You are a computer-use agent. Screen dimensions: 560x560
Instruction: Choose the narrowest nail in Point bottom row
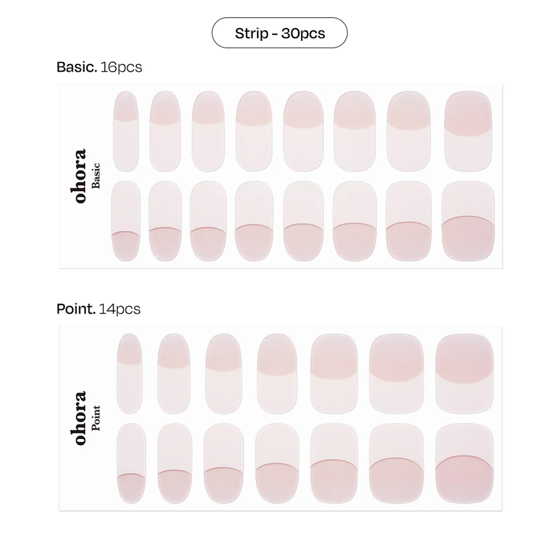(131, 464)
